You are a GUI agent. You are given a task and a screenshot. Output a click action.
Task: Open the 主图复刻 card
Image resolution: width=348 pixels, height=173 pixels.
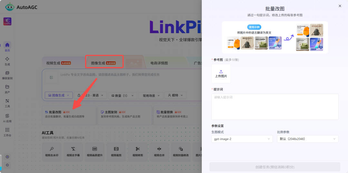[x=125, y=115]
